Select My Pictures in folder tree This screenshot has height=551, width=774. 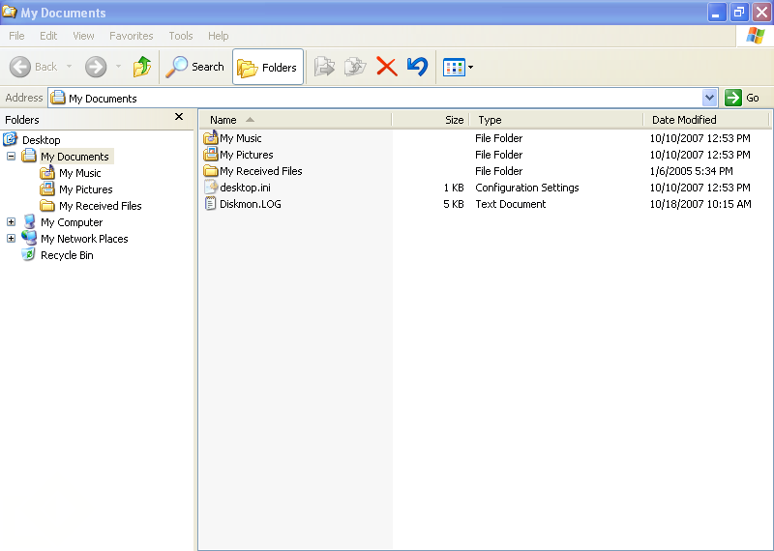point(86,189)
